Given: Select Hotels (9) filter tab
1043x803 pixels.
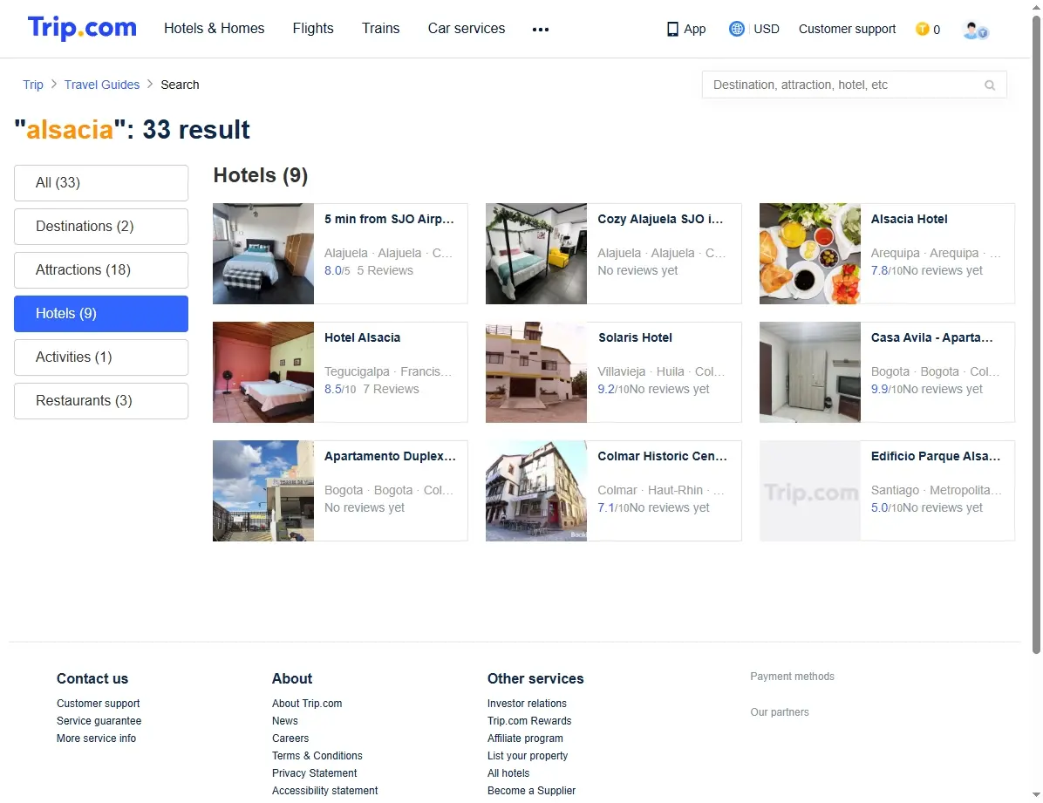Looking at the screenshot, I should 101,313.
